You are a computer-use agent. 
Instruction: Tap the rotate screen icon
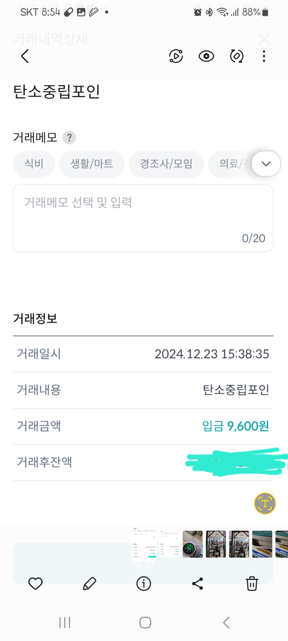click(x=237, y=56)
